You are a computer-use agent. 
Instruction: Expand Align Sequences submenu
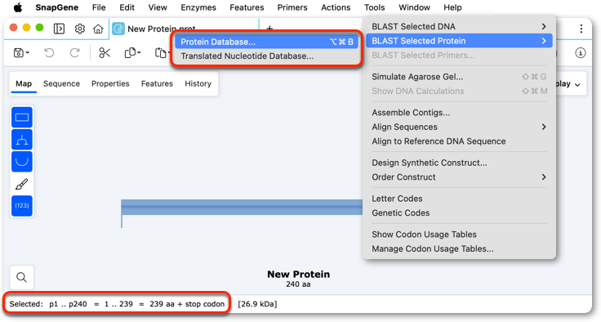point(544,127)
